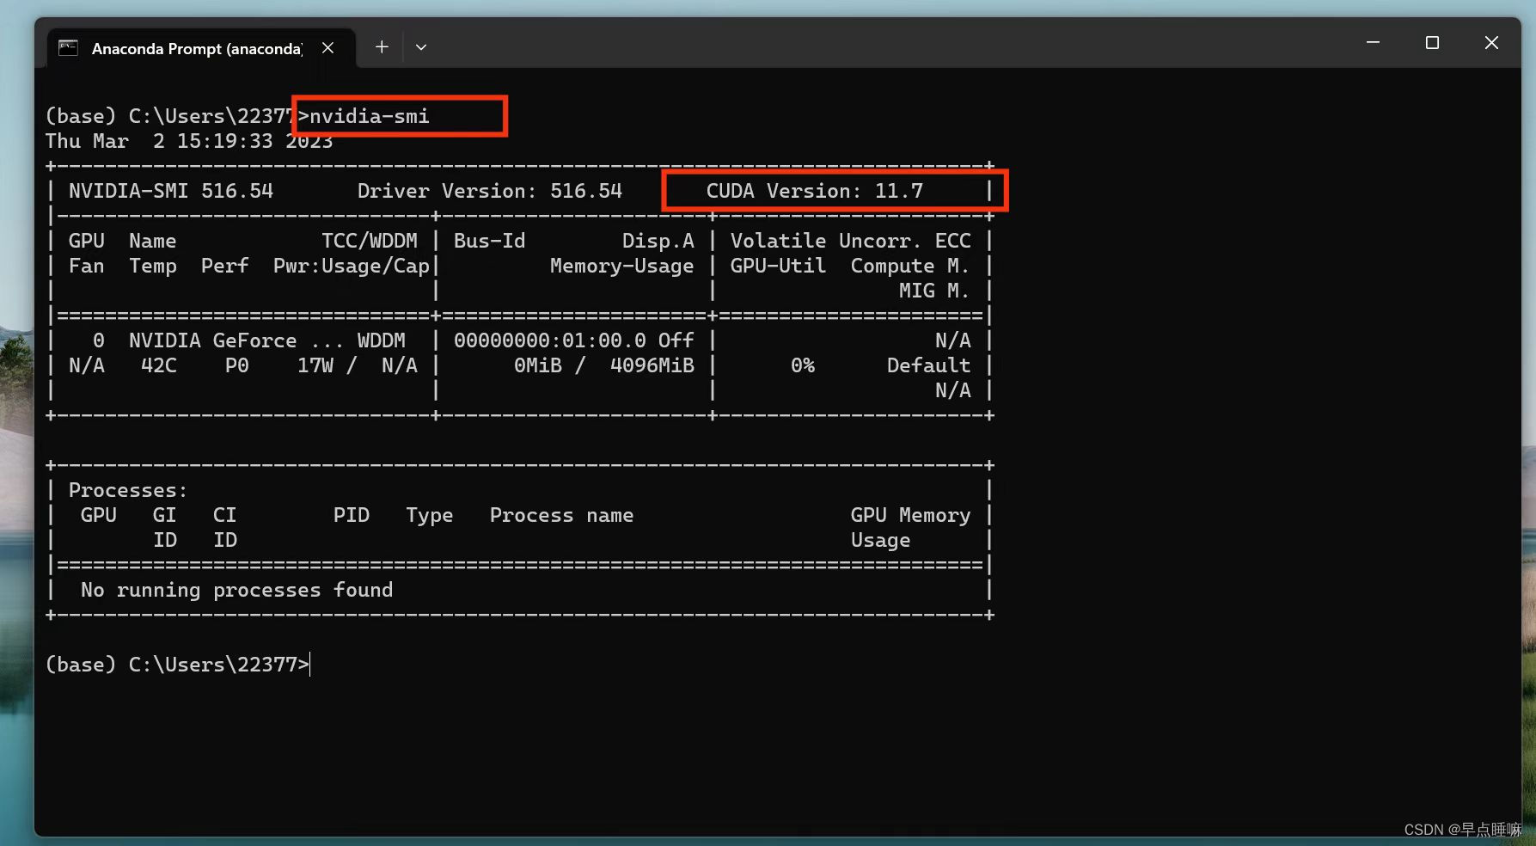
Task: Click the '00000000:01:00.0' bus ID value
Action: coord(550,340)
